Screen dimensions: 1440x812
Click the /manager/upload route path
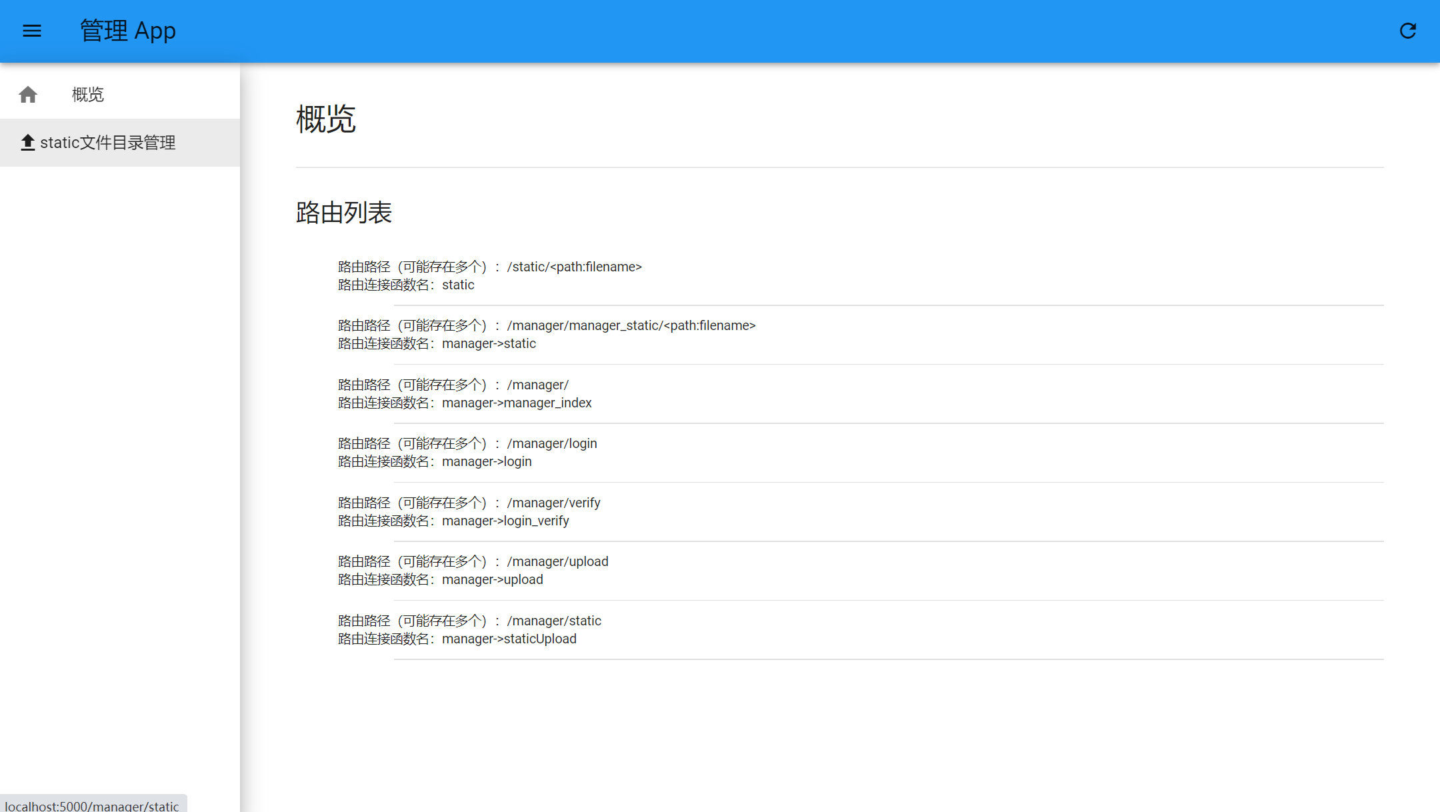(557, 561)
